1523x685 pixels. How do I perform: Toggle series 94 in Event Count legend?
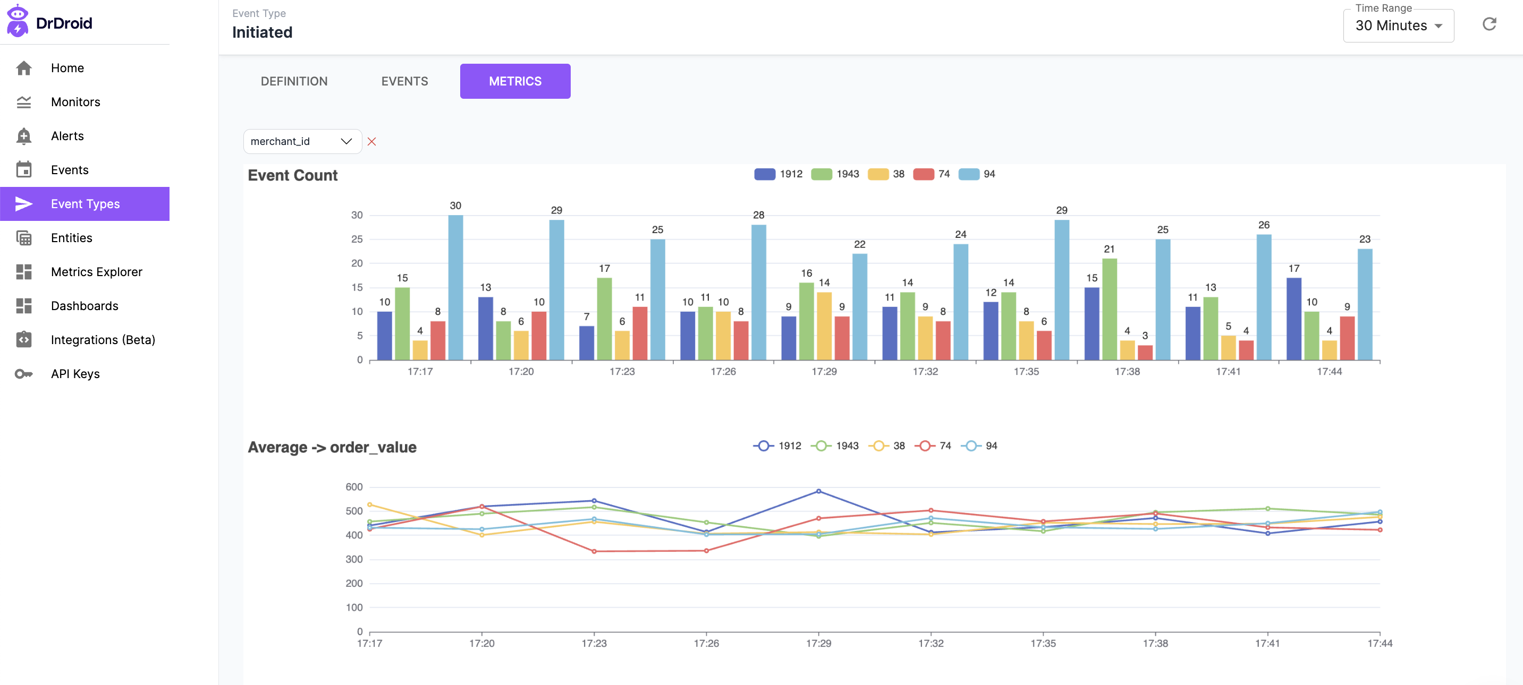(969, 174)
